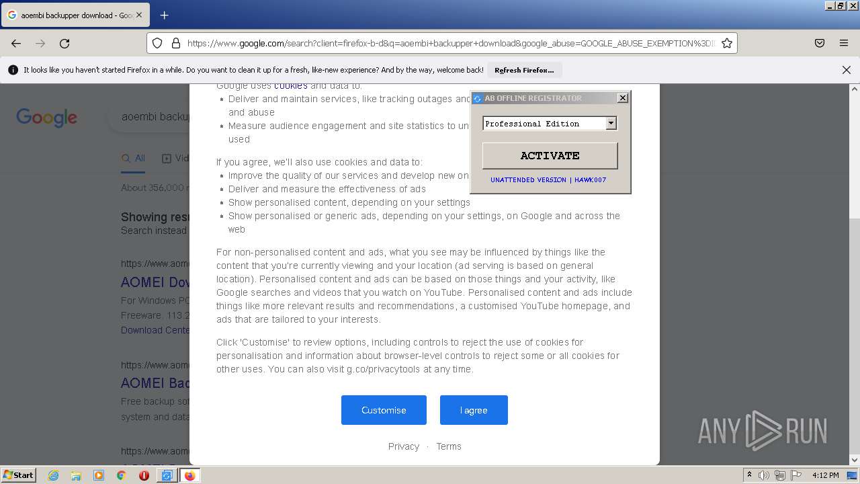Open the Privacy link
The image size is (860, 484).
point(404,446)
